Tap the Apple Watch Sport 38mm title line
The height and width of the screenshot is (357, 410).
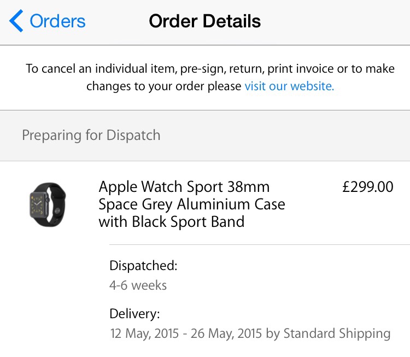click(x=184, y=187)
